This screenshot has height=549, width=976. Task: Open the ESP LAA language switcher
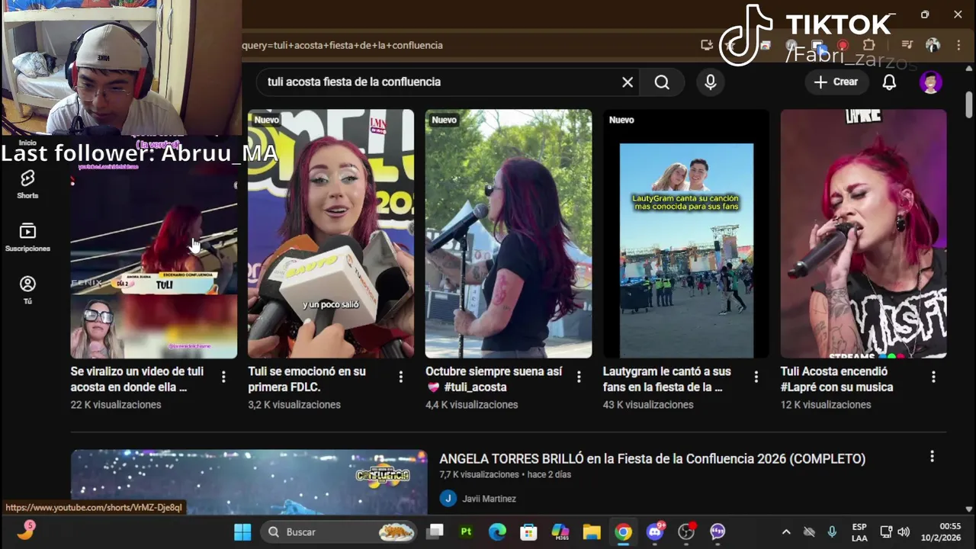pyautogui.click(x=859, y=531)
